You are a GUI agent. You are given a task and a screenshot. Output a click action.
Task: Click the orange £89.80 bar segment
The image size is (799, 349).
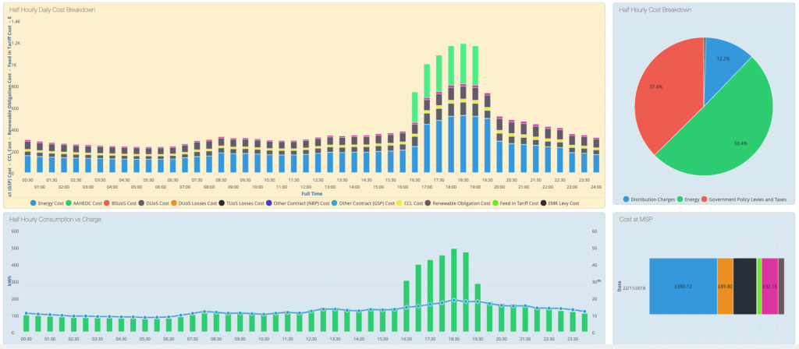(x=725, y=287)
